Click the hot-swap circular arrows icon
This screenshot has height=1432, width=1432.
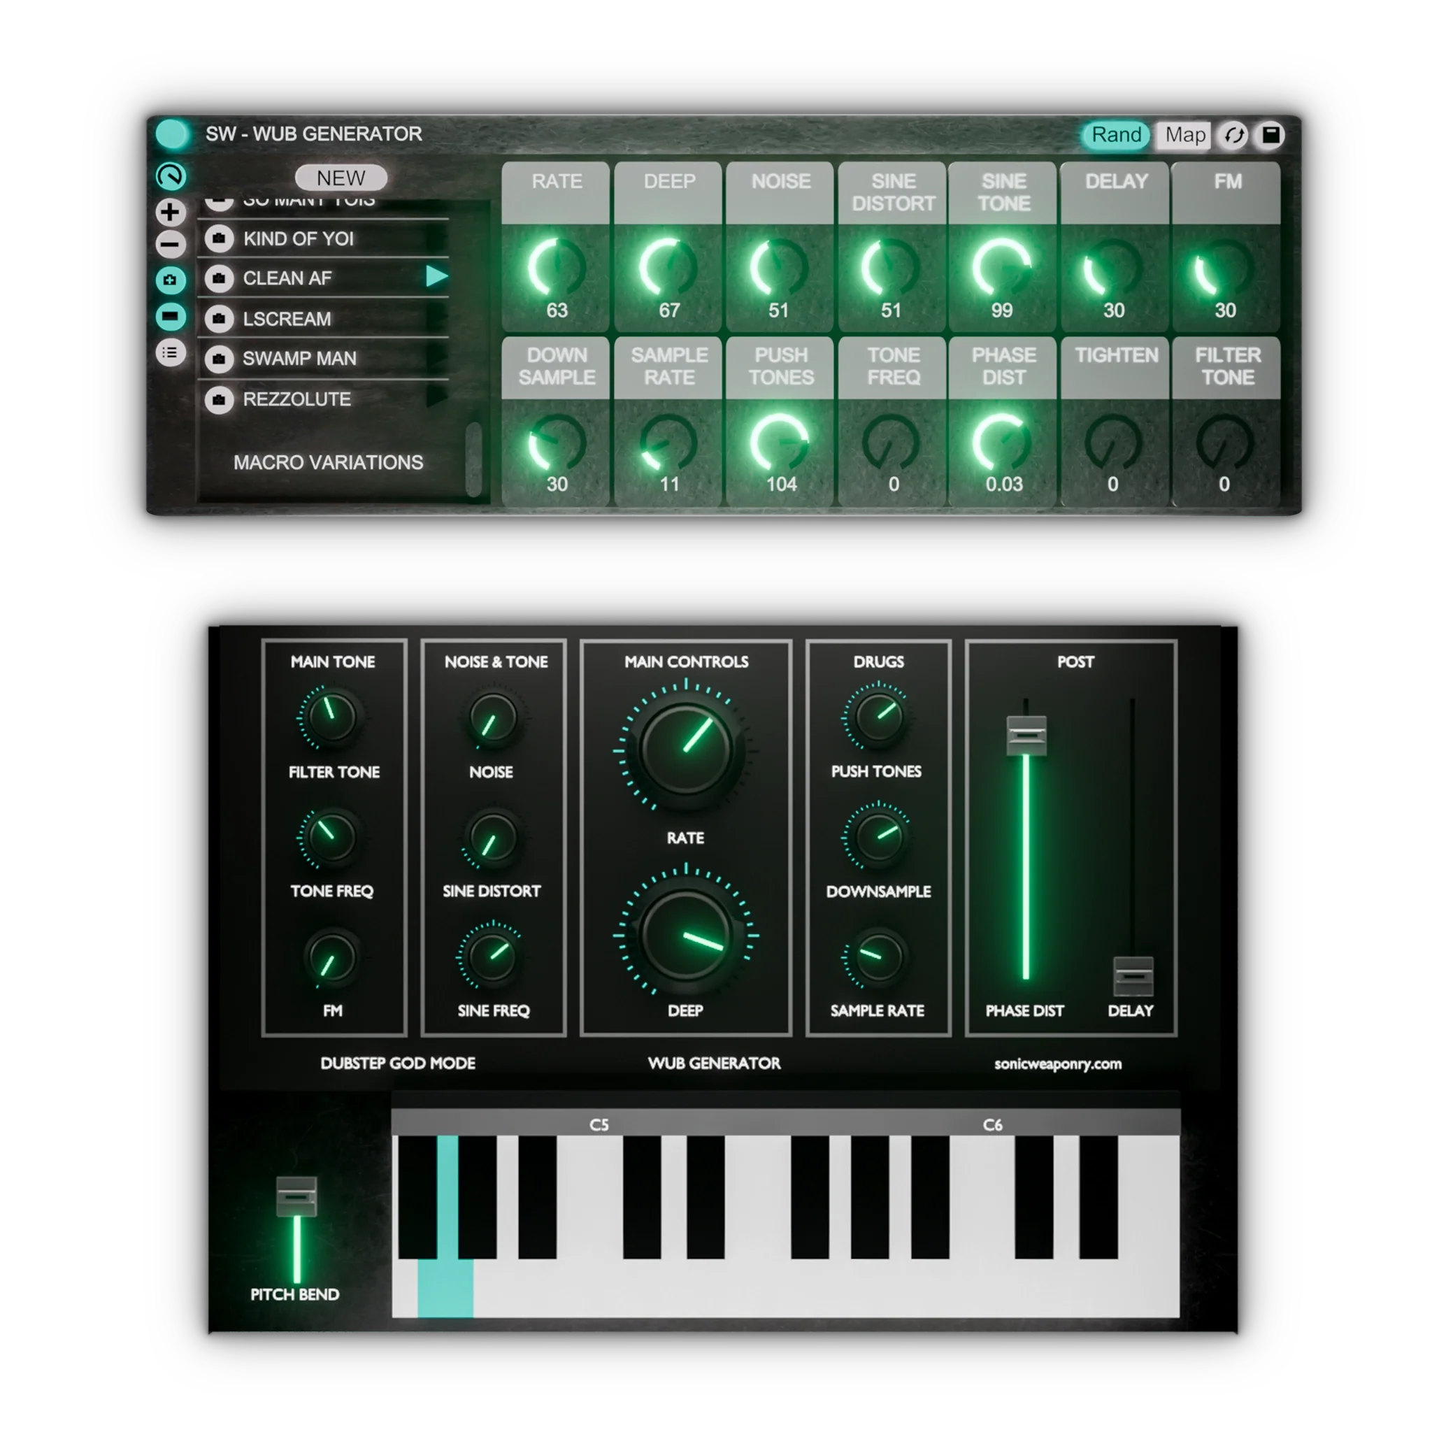(1234, 136)
